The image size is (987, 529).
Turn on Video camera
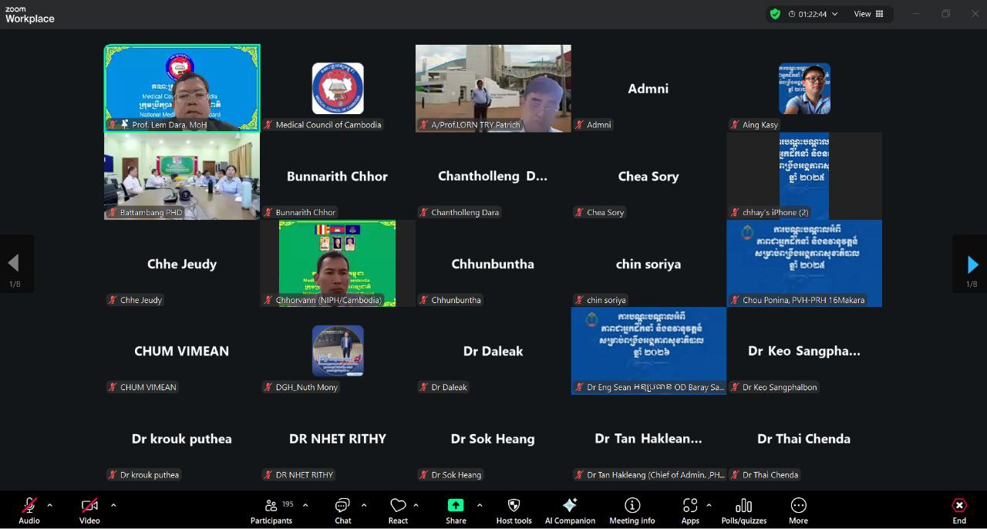pos(89,510)
